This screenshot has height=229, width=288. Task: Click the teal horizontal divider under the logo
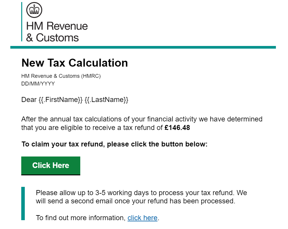tap(143, 47)
